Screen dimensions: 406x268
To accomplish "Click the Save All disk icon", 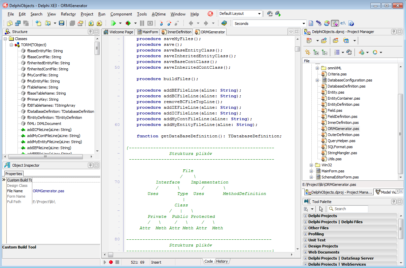I will pyautogui.click(x=62, y=23).
